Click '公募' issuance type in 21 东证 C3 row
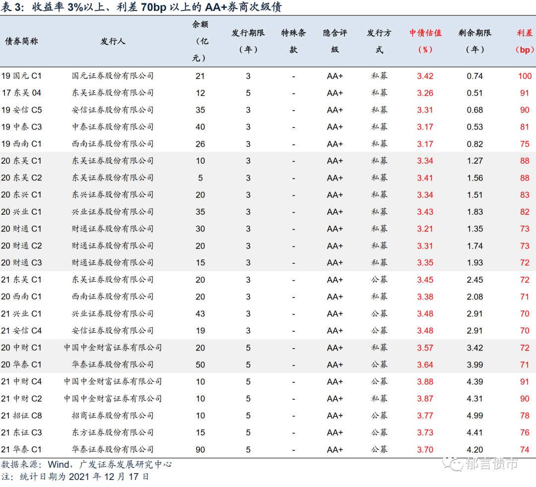536x487 pixels. pyautogui.click(x=379, y=432)
